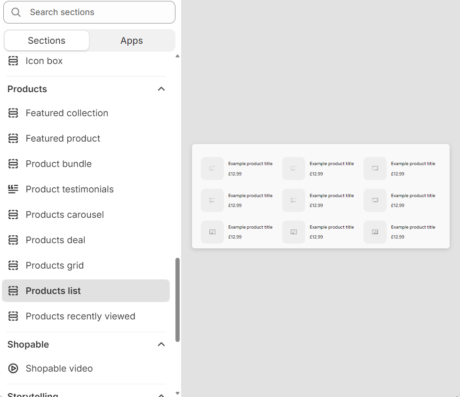Switch to the Apps tab
Screen dimensions: 460x397
coord(132,40)
